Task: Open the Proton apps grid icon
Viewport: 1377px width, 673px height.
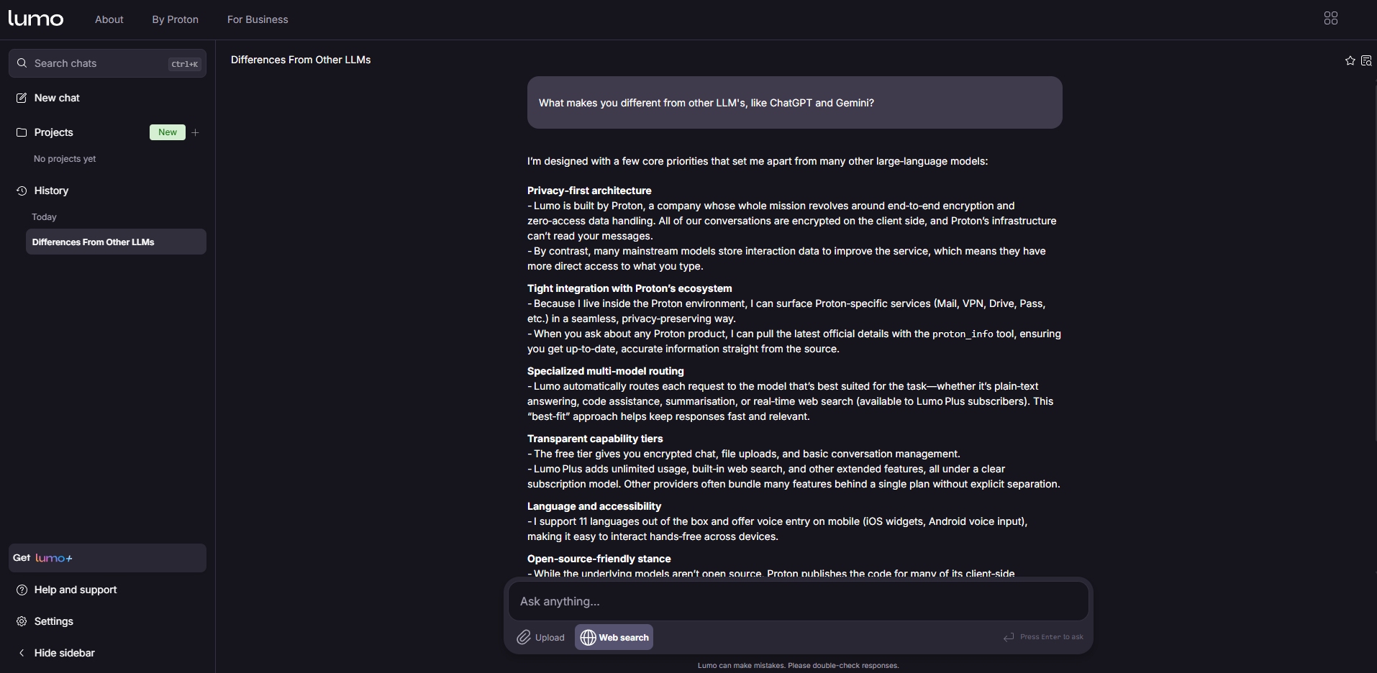Action: (1330, 19)
